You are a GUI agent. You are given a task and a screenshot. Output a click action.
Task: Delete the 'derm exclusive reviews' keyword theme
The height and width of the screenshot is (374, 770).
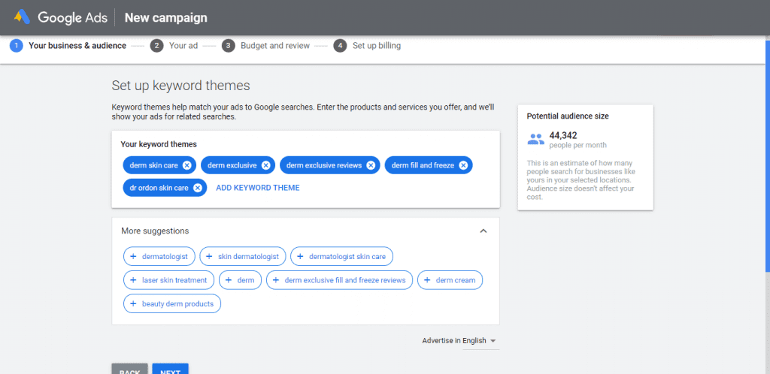click(x=371, y=165)
